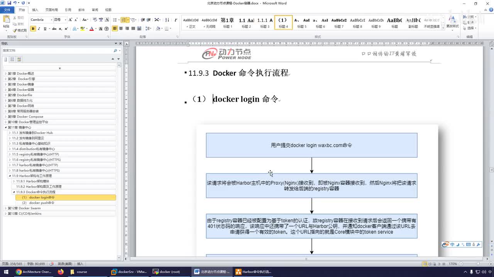Click the numbered list icon
Screen dimensions: 494x277
(123, 20)
